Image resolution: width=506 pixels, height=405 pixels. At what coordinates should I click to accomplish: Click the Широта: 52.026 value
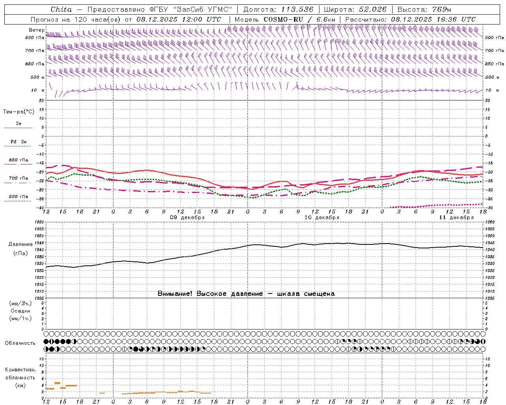click(x=355, y=9)
